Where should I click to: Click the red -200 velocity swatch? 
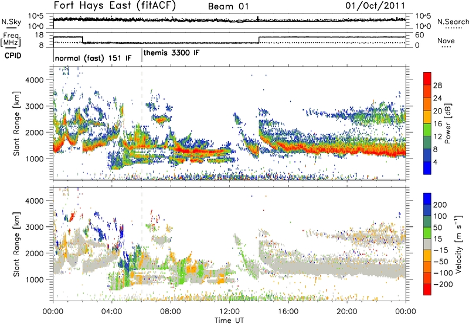pyautogui.click(x=427, y=289)
